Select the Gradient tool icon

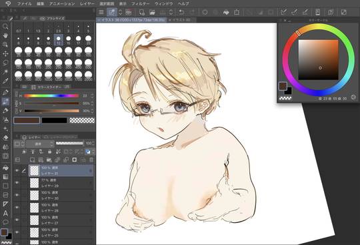point(5,177)
